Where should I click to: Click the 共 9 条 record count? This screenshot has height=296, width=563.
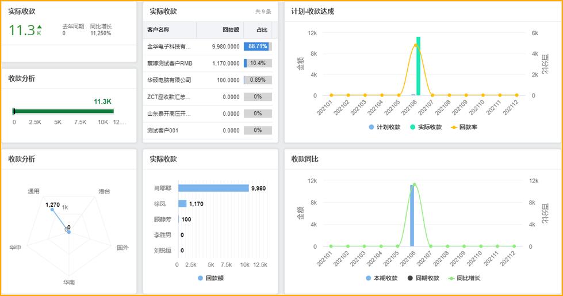tap(263, 12)
